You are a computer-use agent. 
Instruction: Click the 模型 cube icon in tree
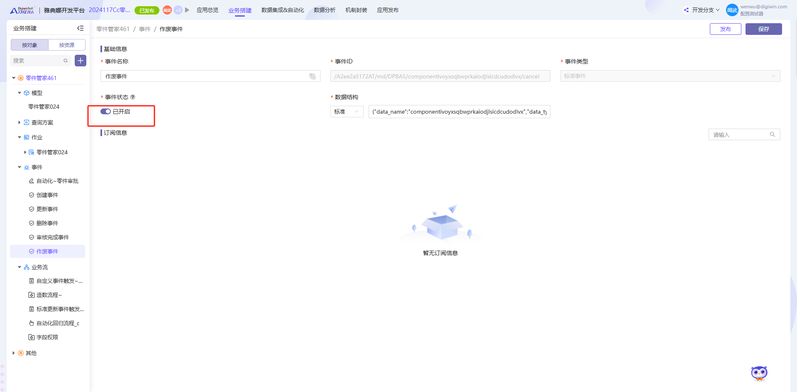point(27,93)
